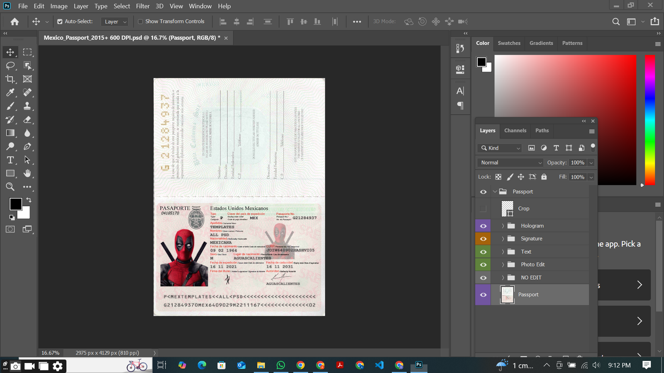Screen dimensions: 664x373
Task: Swap foreground and background colors
Action: [29, 200]
